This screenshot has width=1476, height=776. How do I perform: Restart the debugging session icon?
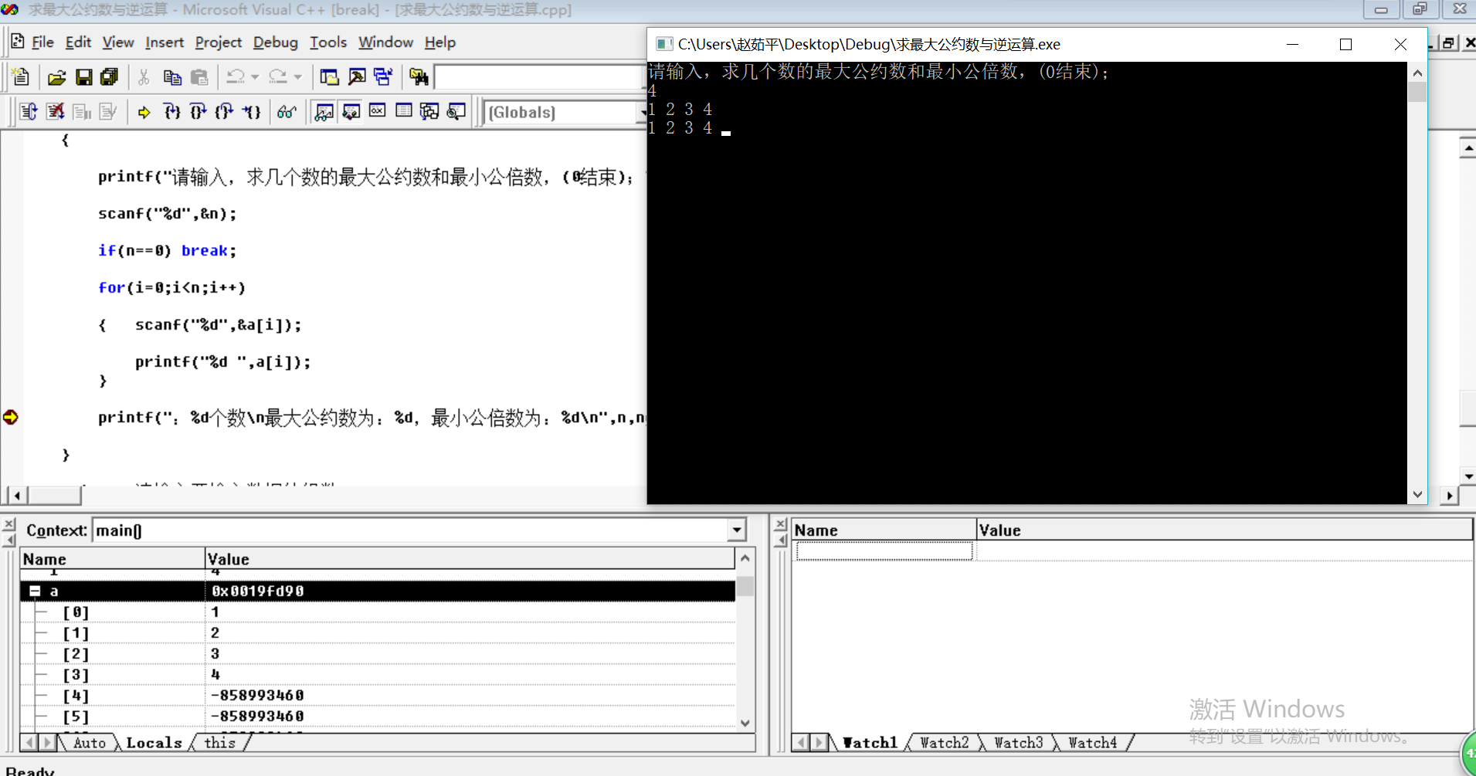29,112
